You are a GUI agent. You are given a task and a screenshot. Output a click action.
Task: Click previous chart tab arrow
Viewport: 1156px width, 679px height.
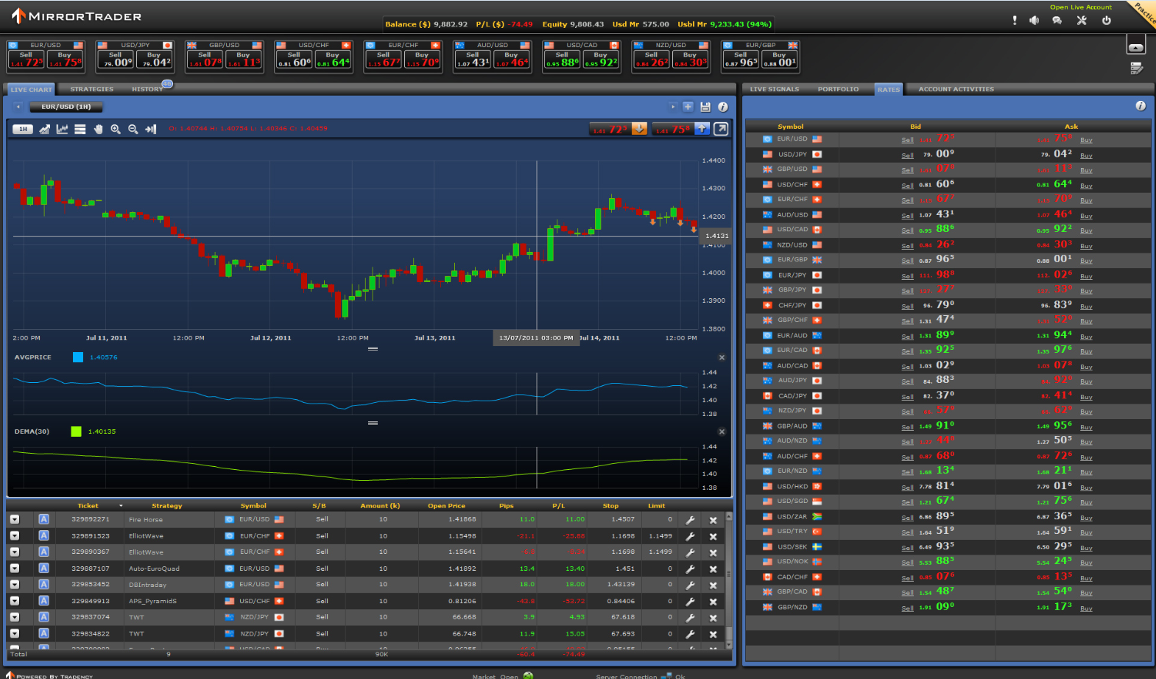(x=18, y=107)
